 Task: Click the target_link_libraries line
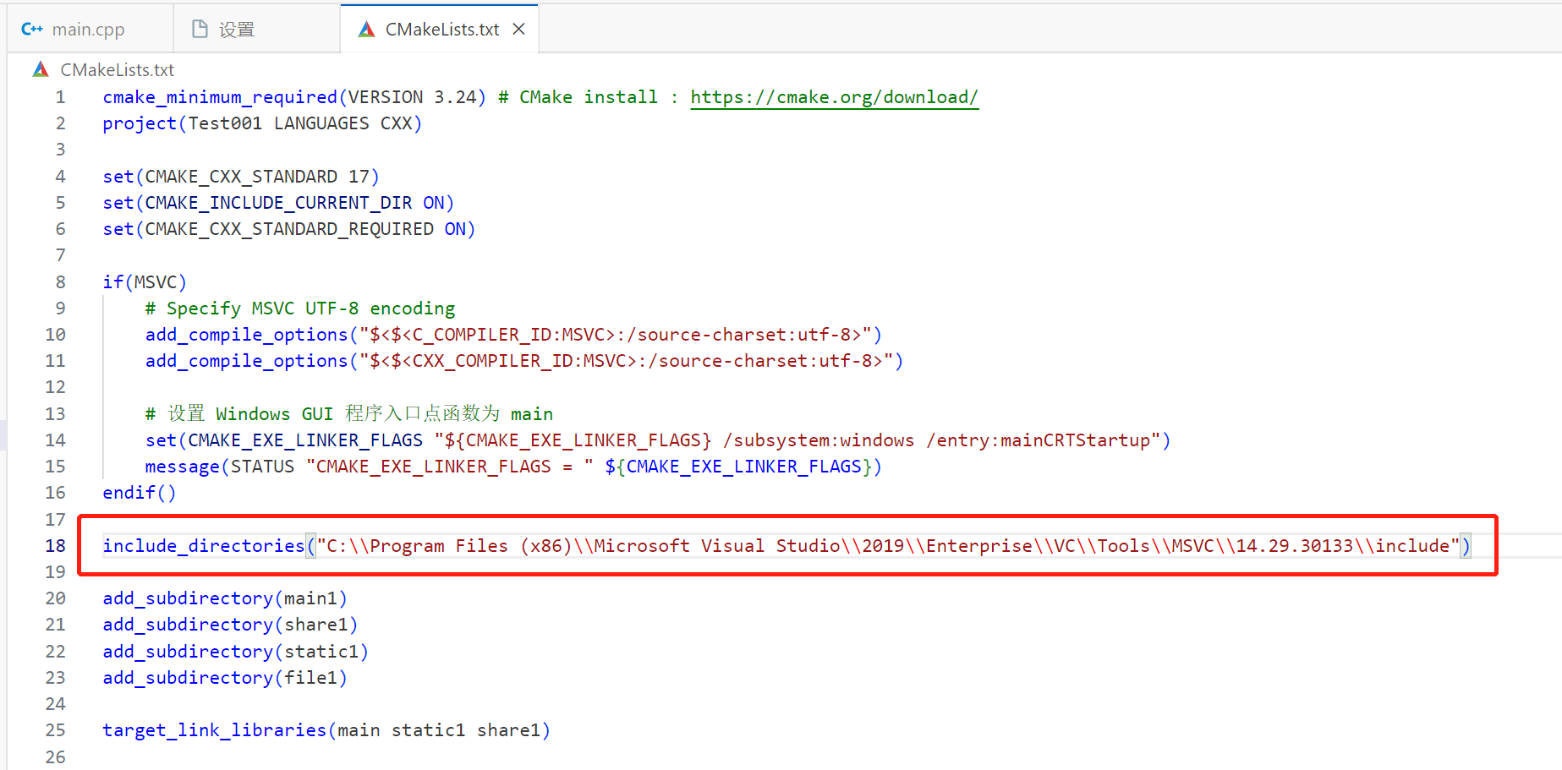pos(326,729)
